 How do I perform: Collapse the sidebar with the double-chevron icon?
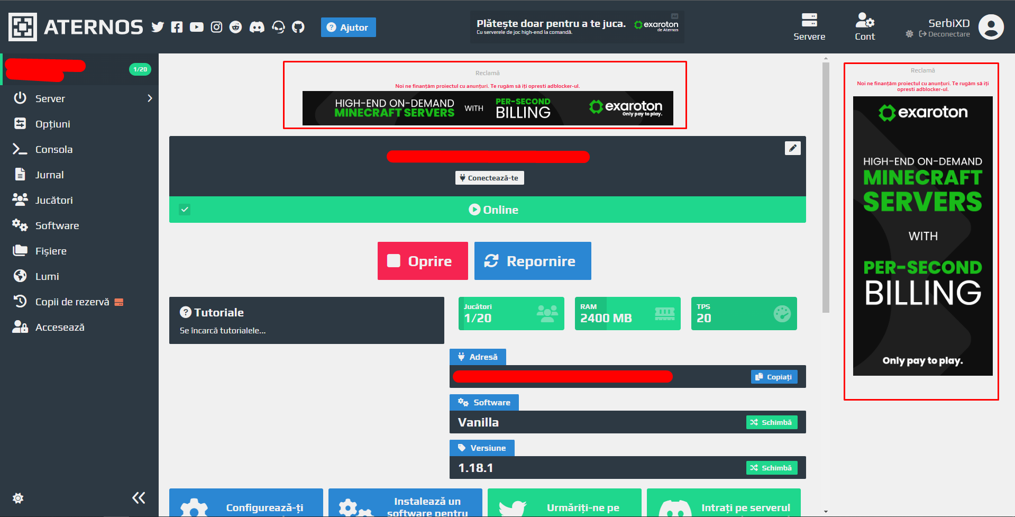(139, 497)
